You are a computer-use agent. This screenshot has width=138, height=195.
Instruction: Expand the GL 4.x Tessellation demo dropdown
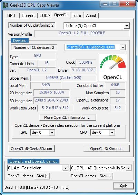(x=65, y=168)
